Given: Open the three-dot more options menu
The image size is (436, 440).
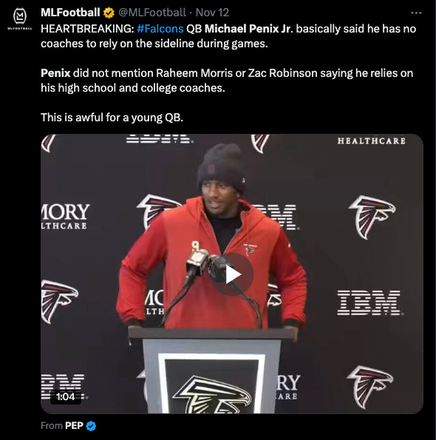Looking at the screenshot, I should (416, 13).
